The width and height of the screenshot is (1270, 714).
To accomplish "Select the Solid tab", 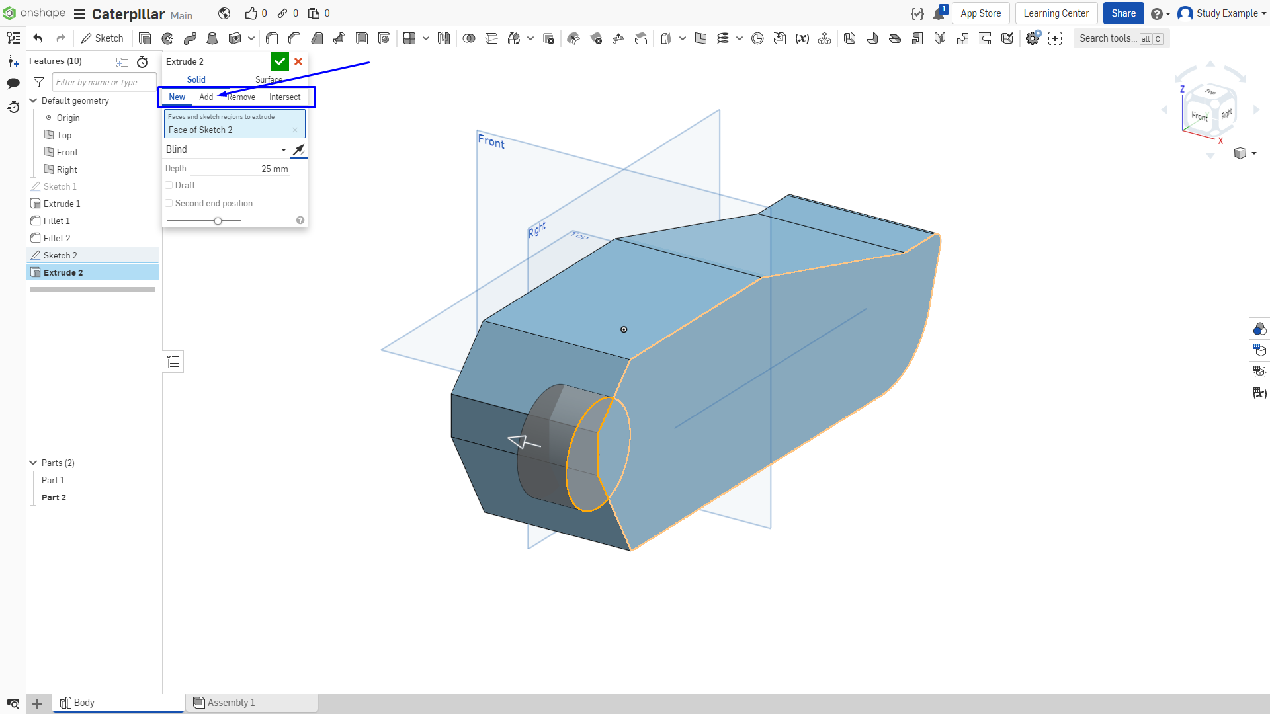I will coord(196,79).
